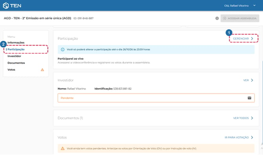Click the TEN logo in the header
This screenshot has width=263, height=155.
(12, 6)
